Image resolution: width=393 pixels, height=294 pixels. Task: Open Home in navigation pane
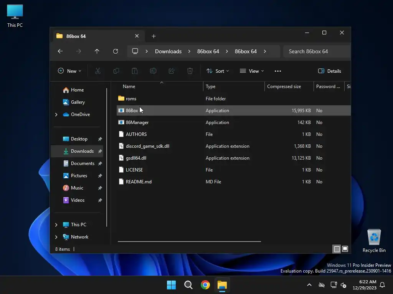pos(77,90)
